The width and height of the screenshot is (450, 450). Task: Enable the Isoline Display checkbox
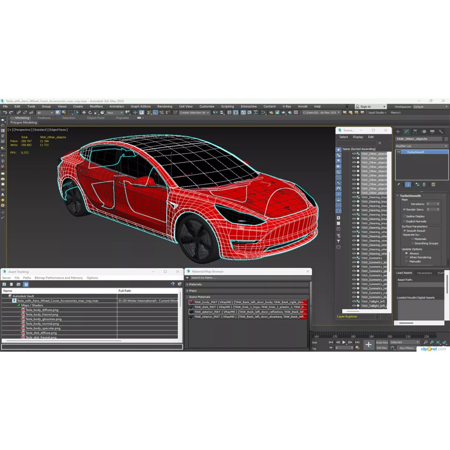click(x=404, y=216)
